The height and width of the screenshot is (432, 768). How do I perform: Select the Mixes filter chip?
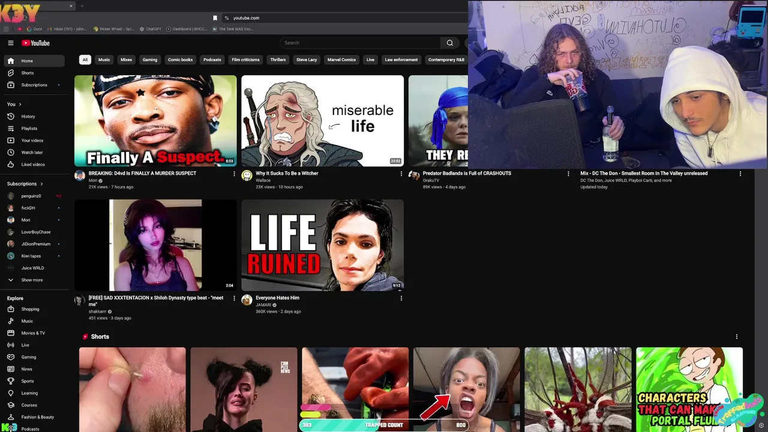[126, 60]
